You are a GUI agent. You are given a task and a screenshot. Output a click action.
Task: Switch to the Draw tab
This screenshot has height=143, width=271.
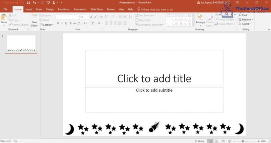[39, 9]
